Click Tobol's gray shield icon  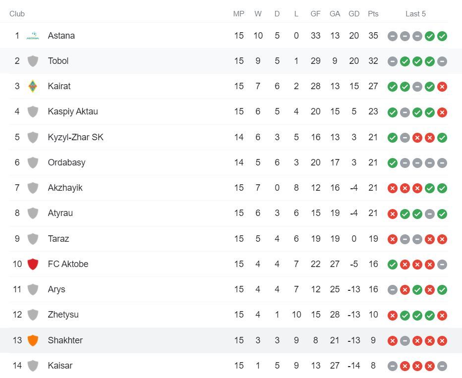33,61
